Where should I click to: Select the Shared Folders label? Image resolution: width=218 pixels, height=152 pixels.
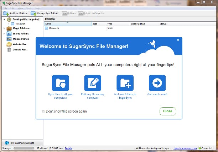pyautogui.click(x=21, y=34)
